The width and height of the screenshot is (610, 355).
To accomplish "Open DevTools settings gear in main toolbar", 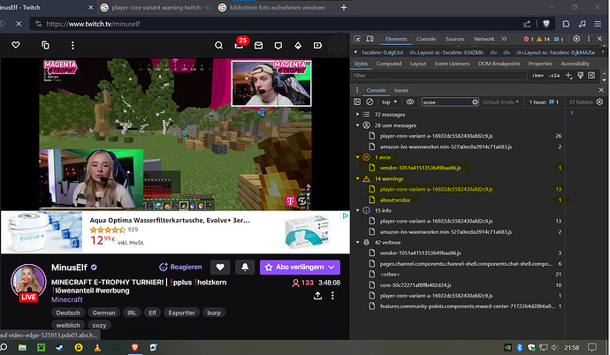I will pos(576,39).
